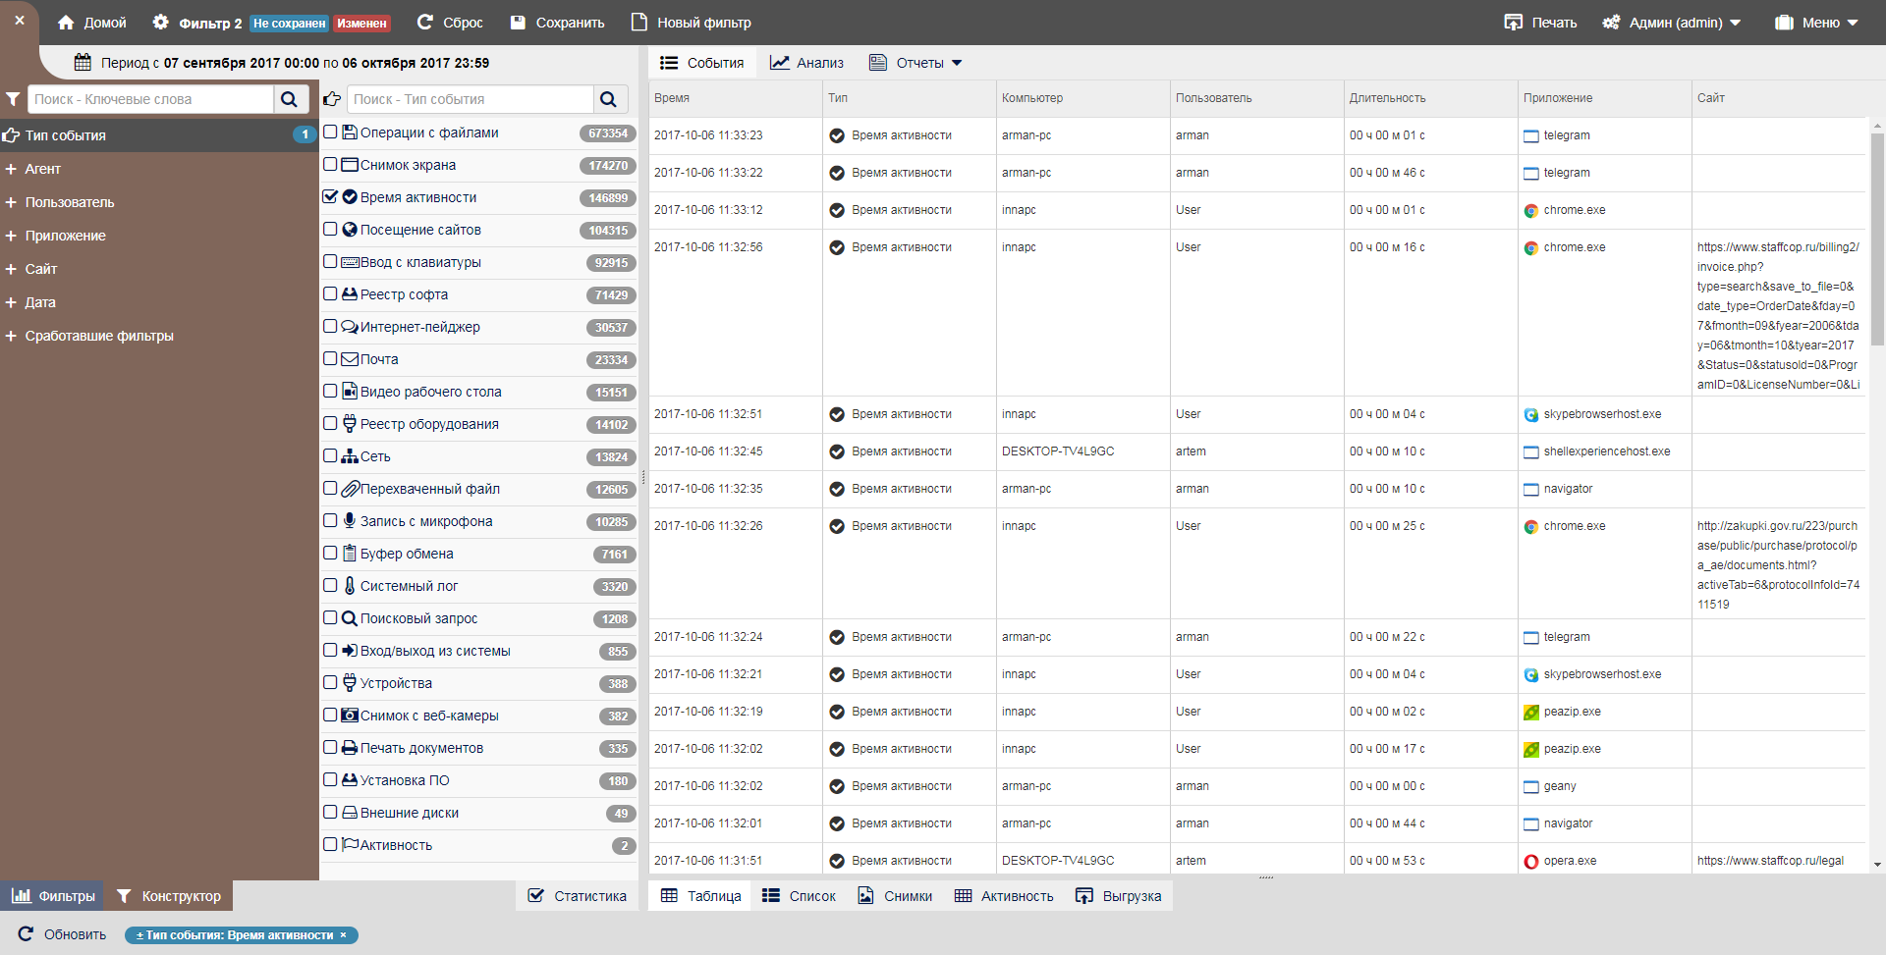Click skype icon in the 11:32:51 row
Image resolution: width=1886 pixels, height=955 pixels.
(1530, 415)
